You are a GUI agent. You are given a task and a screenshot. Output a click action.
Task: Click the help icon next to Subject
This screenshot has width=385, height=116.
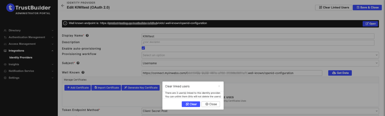pos(78,63)
